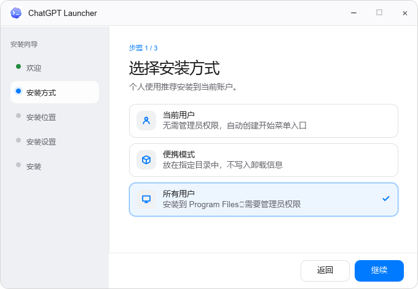This screenshot has height=289, width=418.
Task: Click the 安装向导 sidebar header
Action: pyautogui.click(x=24, y=44)
